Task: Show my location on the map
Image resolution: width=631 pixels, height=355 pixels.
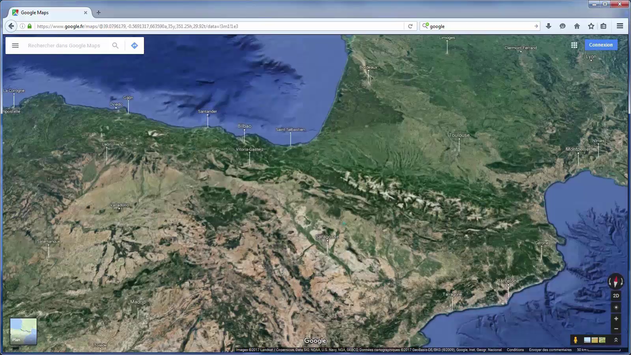Action: coord(616,307)
